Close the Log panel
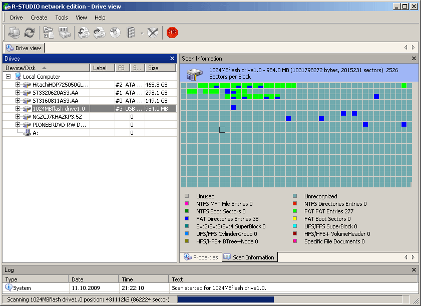 [414, 270]
